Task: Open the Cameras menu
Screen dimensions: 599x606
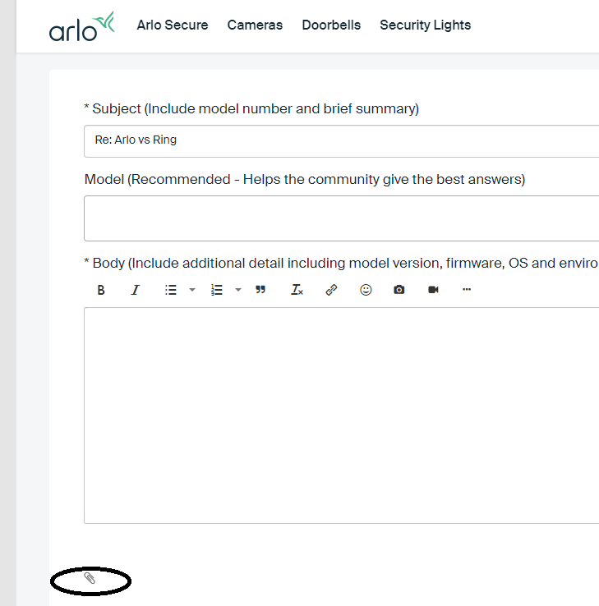Action: point(255,25)
